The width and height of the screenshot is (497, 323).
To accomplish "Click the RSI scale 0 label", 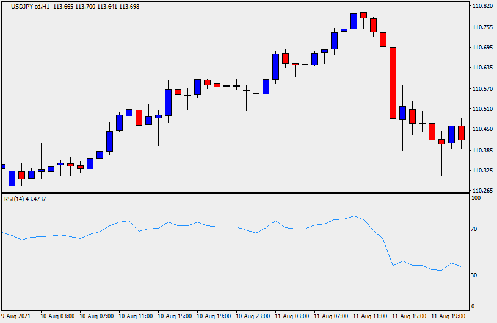I will pyautogui.click(x=473, y=307).
